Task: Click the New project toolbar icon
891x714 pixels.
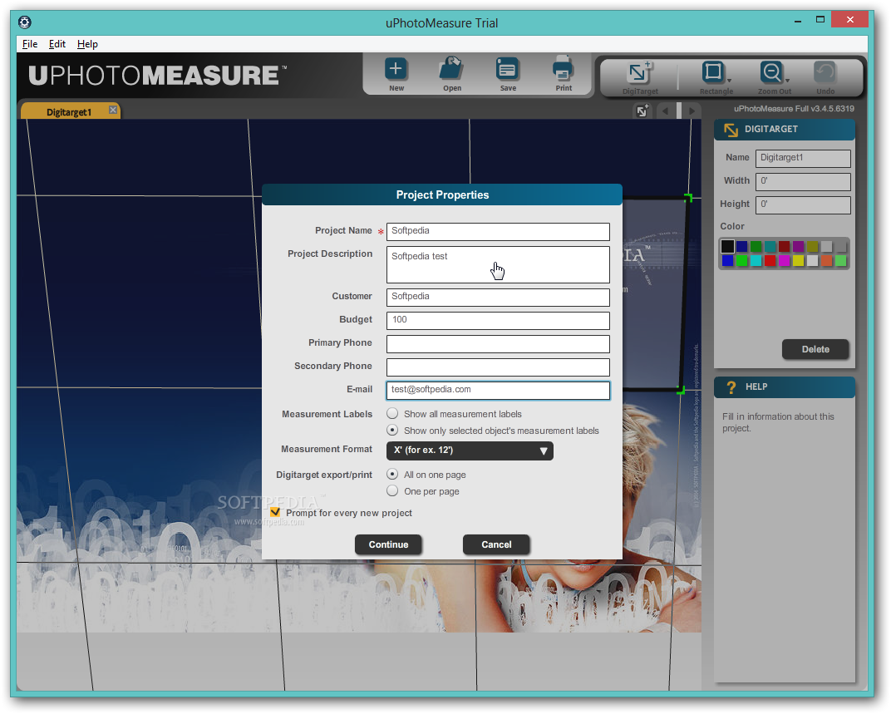Action: point(396,69)
